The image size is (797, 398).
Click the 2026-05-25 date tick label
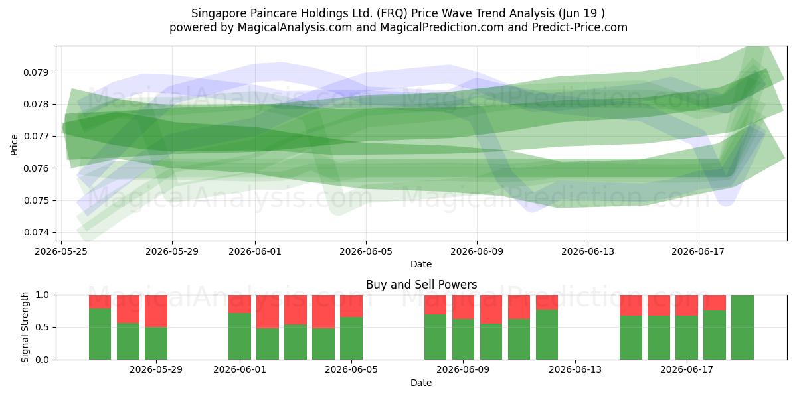tap(61, 251)
